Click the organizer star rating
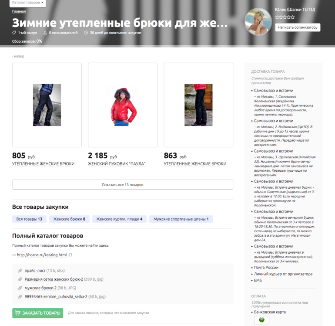The image size is (335, 326). pos(285,17)
